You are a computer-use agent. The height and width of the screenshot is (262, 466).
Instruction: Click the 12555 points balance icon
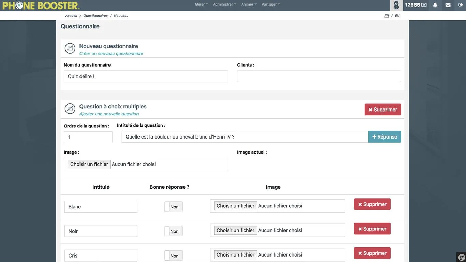tap(416, 5)
